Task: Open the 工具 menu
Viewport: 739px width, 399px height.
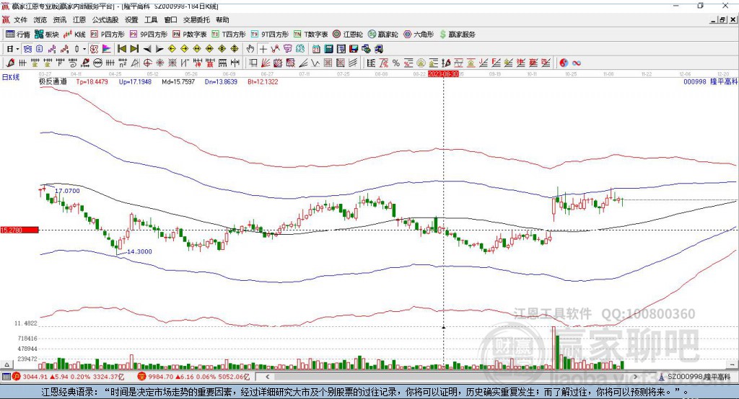Action: pos(151,19)
